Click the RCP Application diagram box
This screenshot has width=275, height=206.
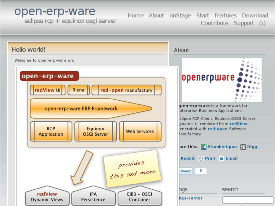tap(51, 131)
